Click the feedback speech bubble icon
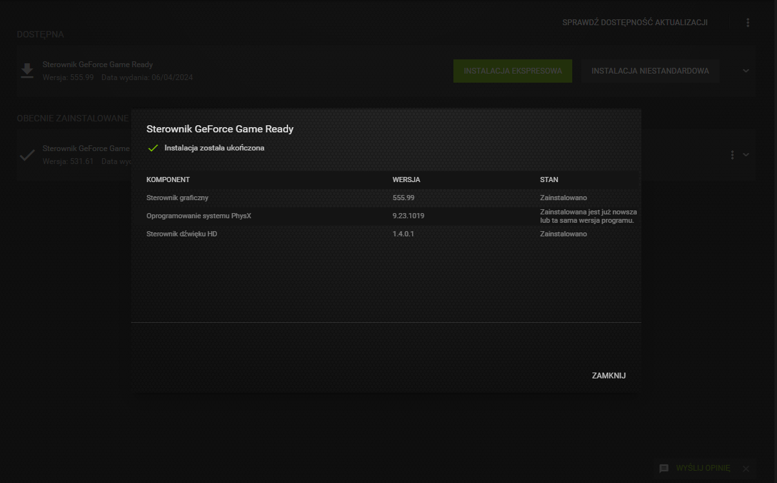The image size is (777, 483). tap(664, 468)
